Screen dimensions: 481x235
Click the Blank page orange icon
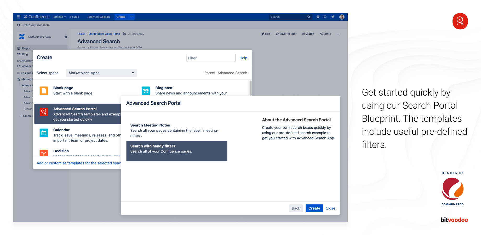click(x=44, y=91)
